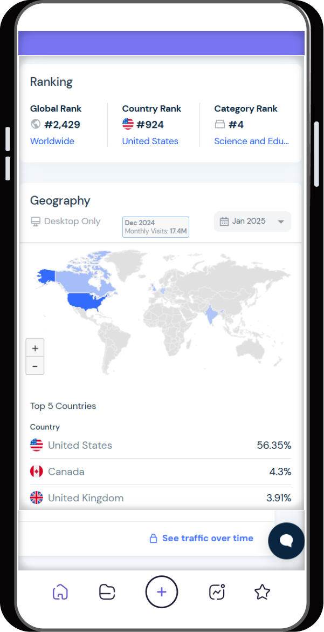The height and width of the screenshot is (632, 324).
Task: Select the star icon in bottom navigation
Action: coord(262,591)
